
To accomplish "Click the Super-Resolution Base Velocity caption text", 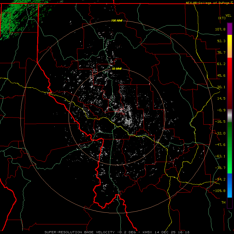I will (x=117, y=232).
